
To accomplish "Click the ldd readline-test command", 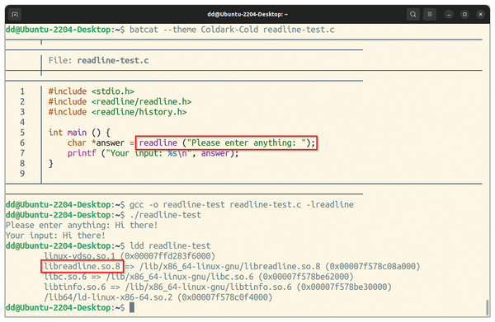I will click(170, 246).
